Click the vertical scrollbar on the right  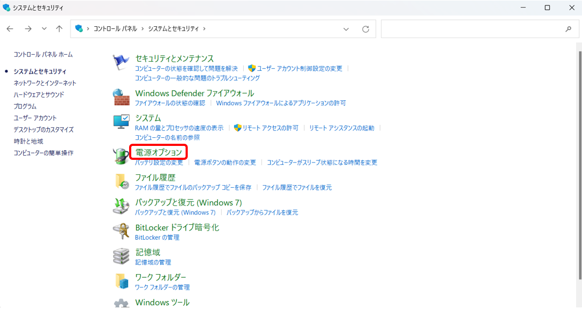pos(580,165)
